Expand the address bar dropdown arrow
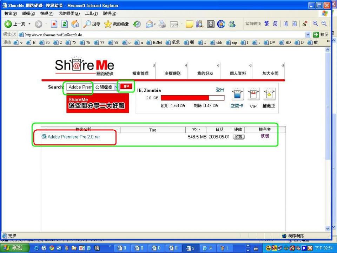The width and height of the screenshot is (337, 253). pos(308,34)
